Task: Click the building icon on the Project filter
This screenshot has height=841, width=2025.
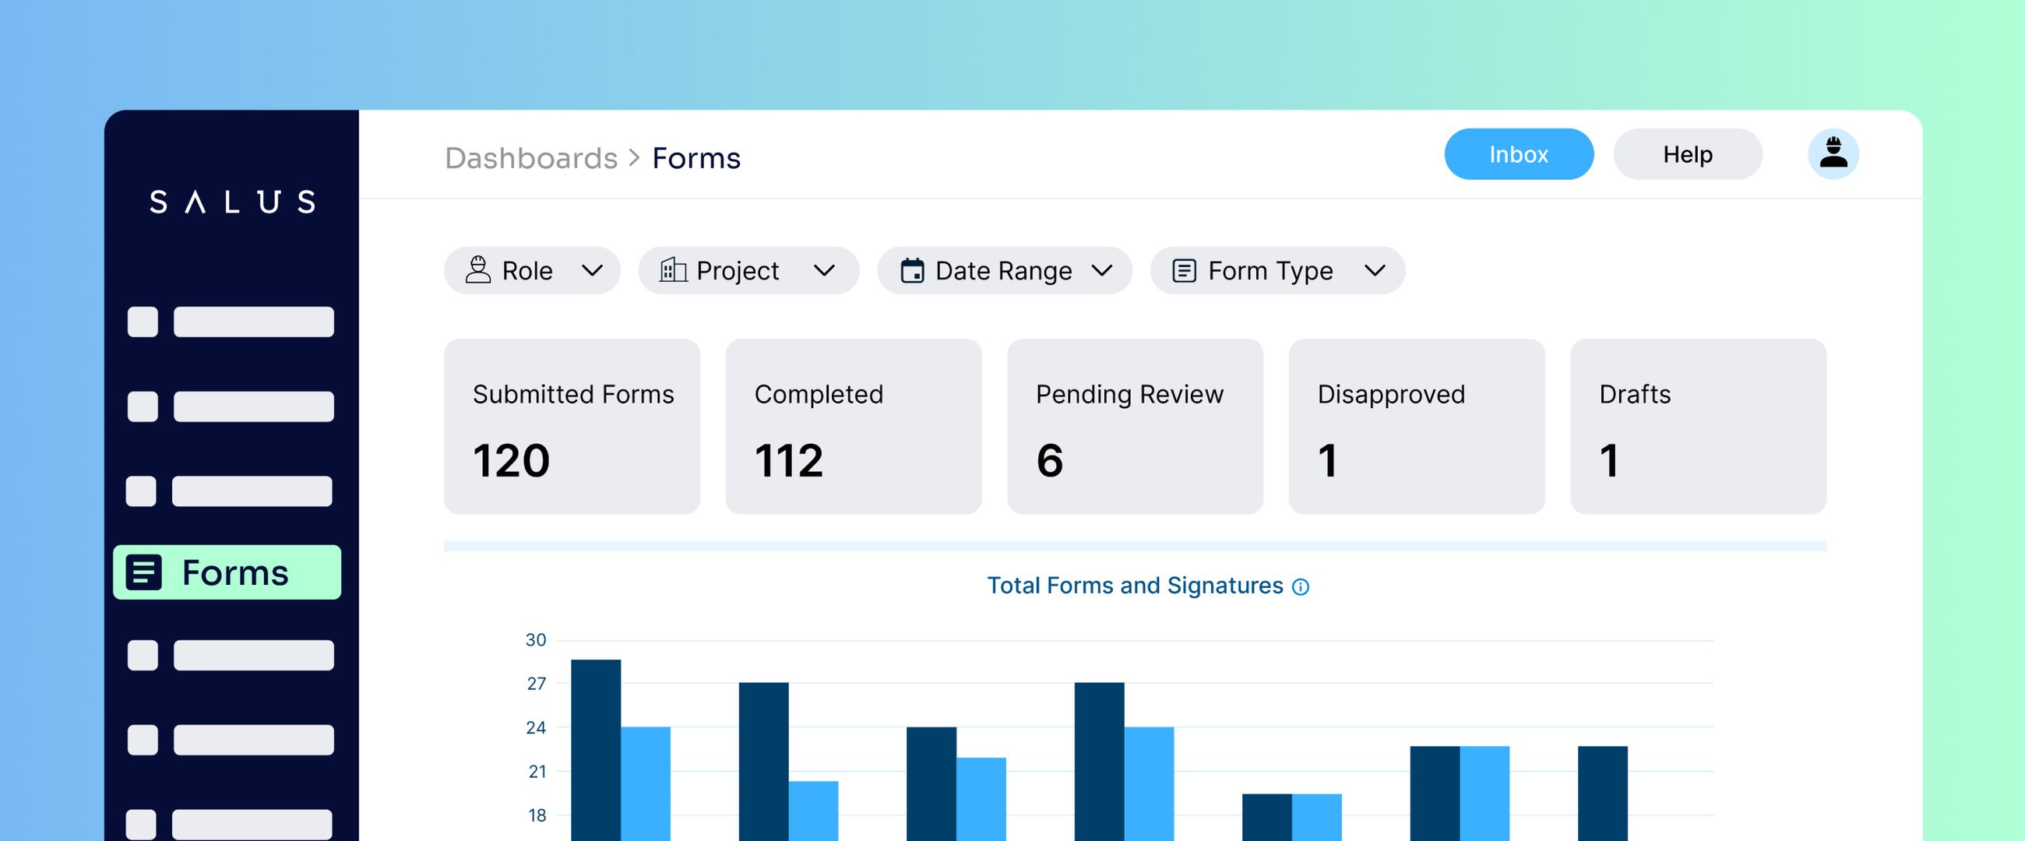Action: (672, 270)
